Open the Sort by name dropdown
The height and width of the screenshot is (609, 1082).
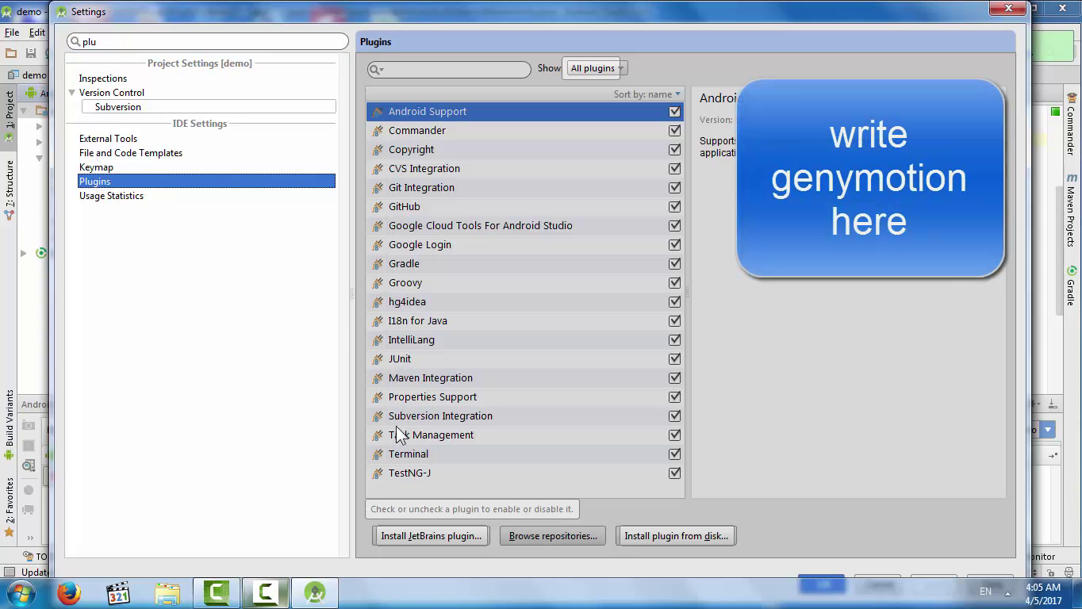(x=647, y=94)
